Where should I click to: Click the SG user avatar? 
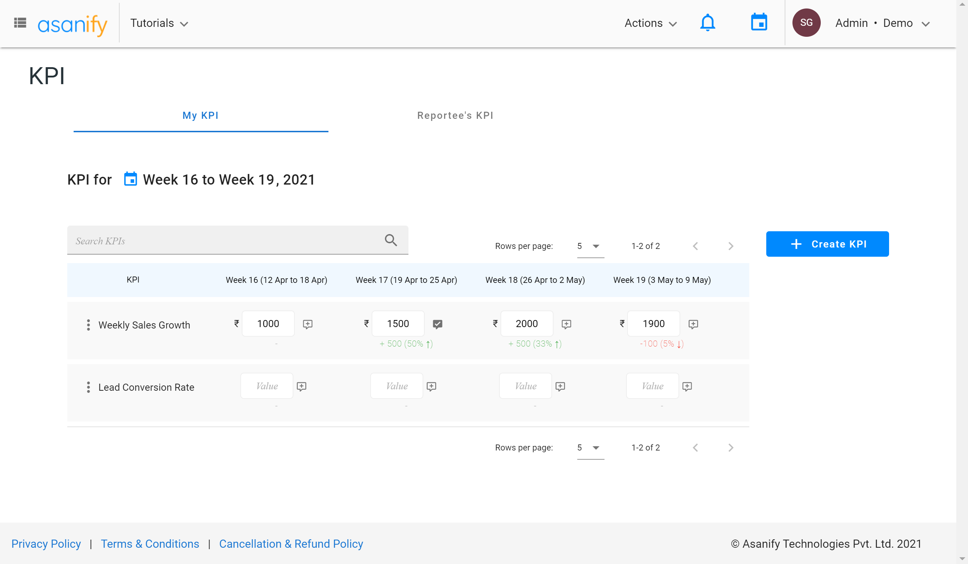coord(806,23)
